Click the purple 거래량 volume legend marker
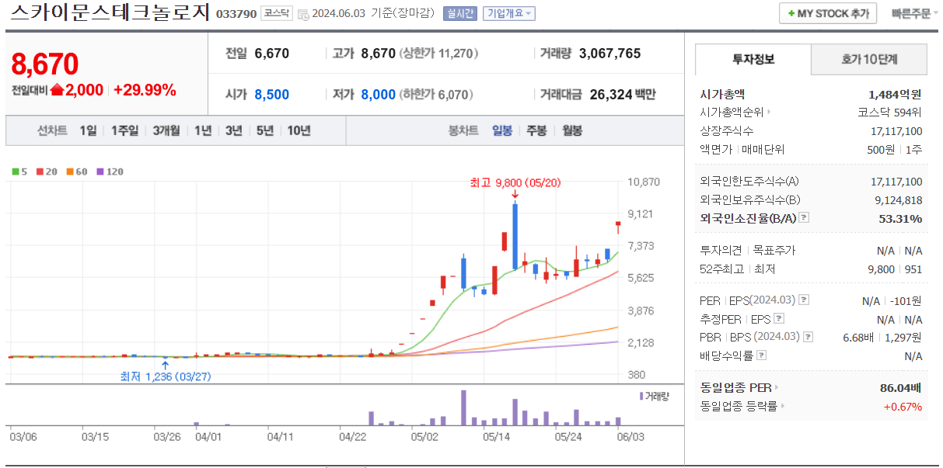The width and height of the screenshot is (943, 468). pyautogui.click(x=641, y=396)
